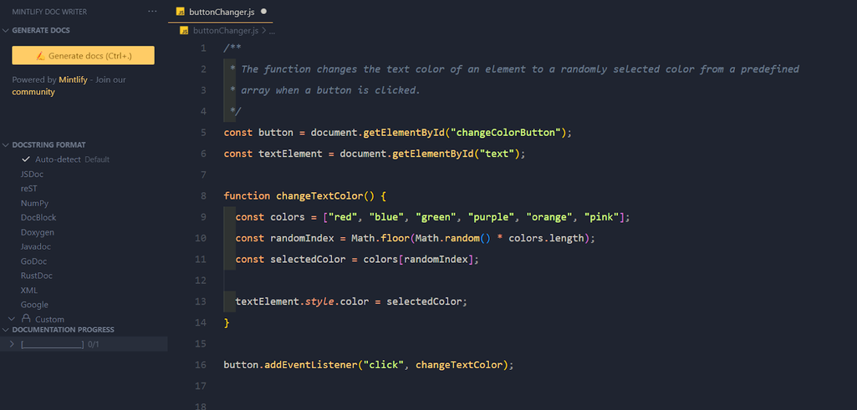The width and height of the screenshot is (857, 410).
Task: Click line number 16 in the gutter
Action: [201, 365]
